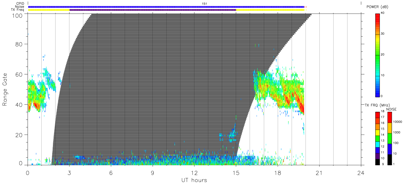Click the 9 tick on UT hours axis

(153, 172)
